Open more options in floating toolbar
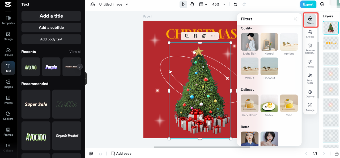340x158 pixels. (213, 36)
